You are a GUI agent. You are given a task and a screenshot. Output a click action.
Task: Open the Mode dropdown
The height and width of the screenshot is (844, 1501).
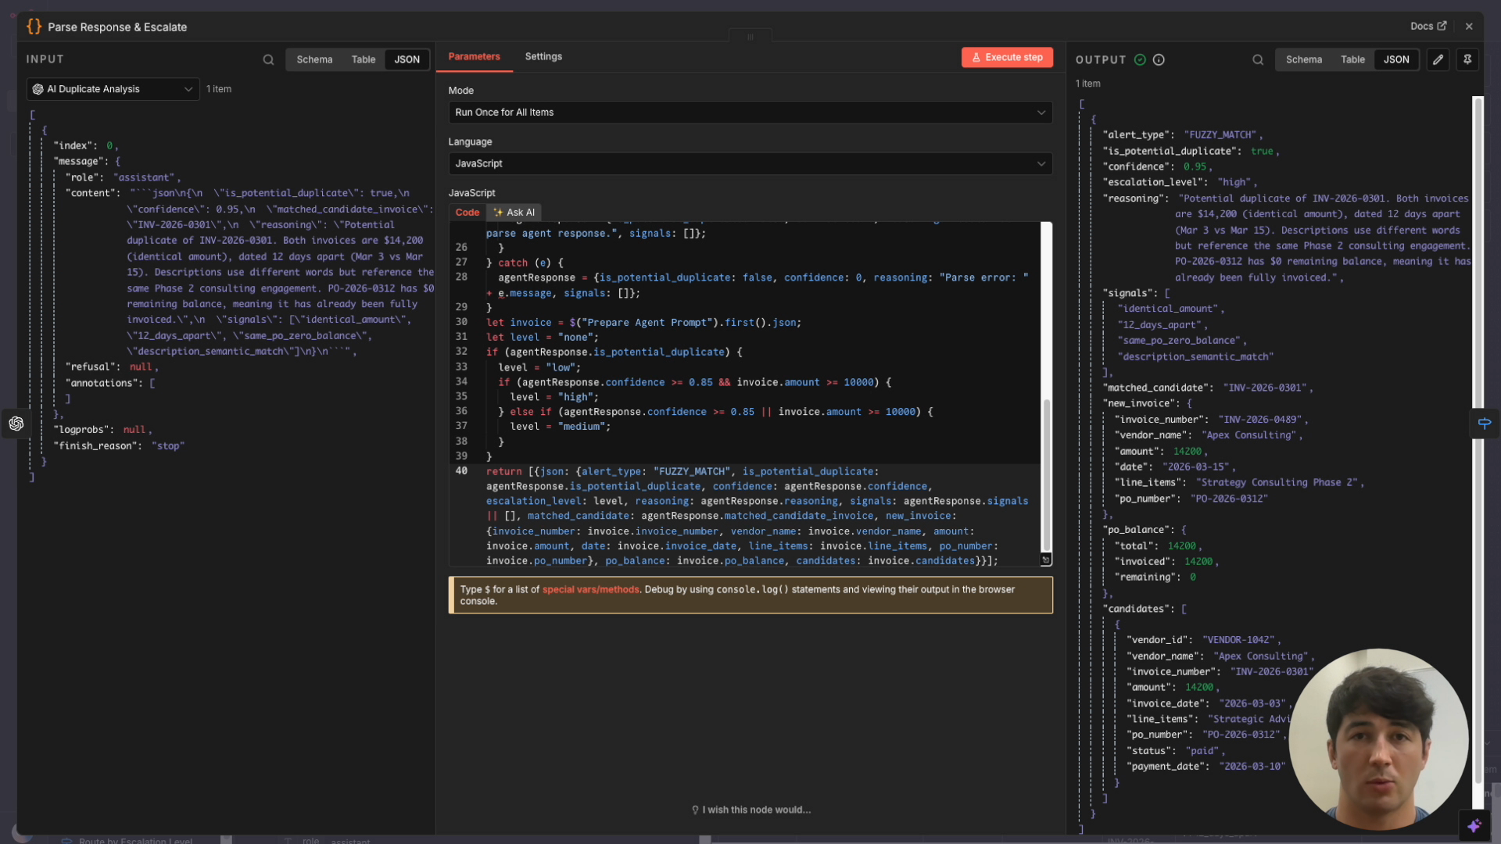click(x=750, y=113)
